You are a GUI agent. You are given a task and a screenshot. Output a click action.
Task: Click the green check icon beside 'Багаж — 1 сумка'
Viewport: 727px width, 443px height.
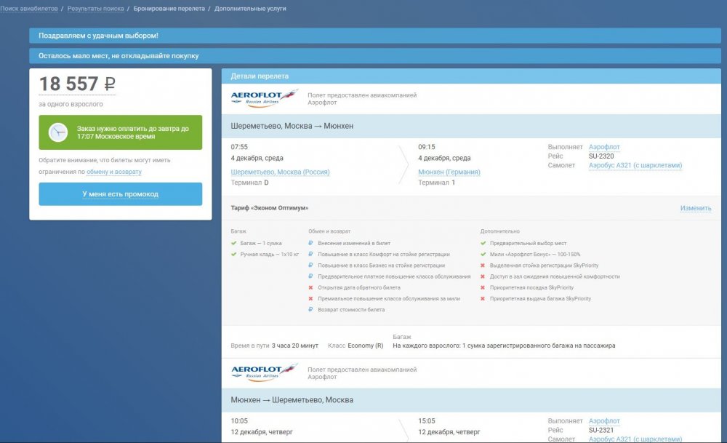[x=233, y=243]
